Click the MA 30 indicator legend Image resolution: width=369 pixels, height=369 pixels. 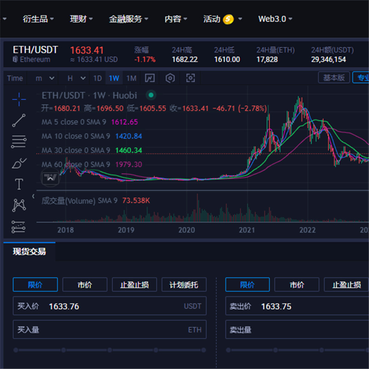(x=92, y=150)
